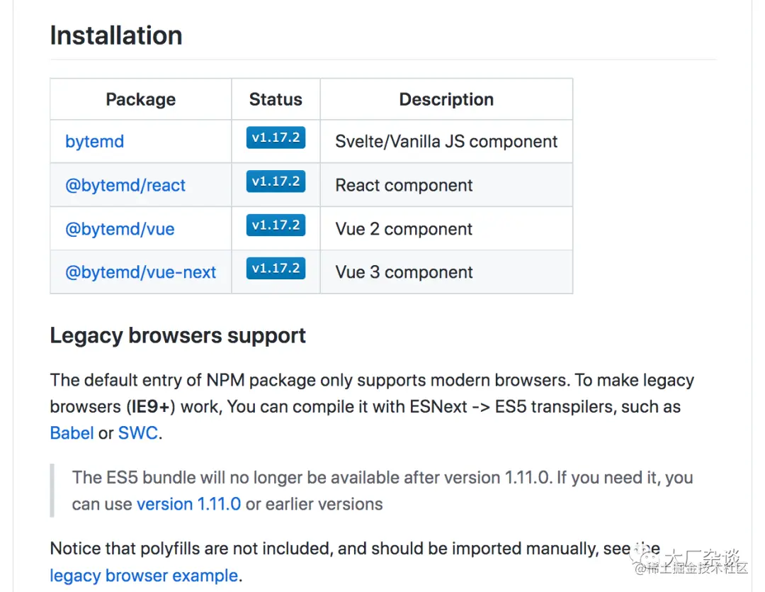Viewport: 765px width, 592px height.
Task: Click the version badge beside @bytemd/vue-next
Action: click(x=276, y=269)
